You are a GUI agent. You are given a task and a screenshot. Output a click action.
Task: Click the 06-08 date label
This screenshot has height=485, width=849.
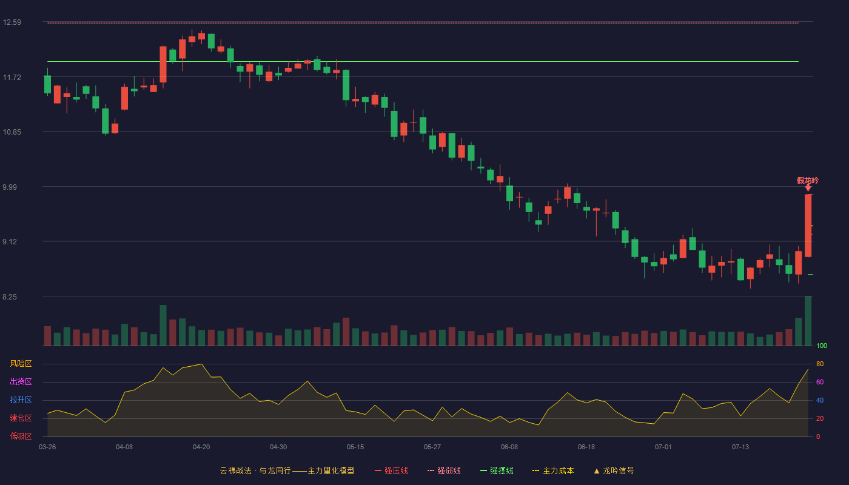click(x=509, y=447)
